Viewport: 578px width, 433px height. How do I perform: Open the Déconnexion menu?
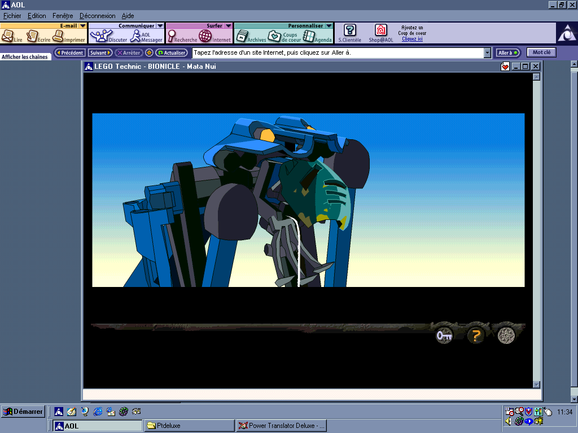[97, 16]
